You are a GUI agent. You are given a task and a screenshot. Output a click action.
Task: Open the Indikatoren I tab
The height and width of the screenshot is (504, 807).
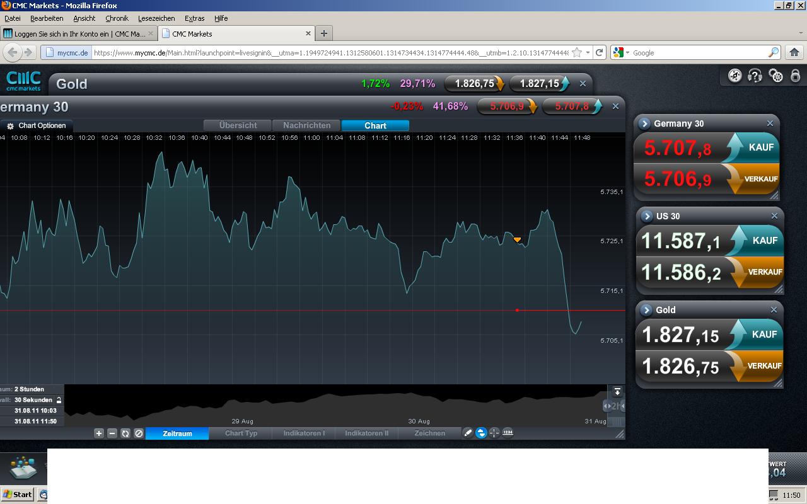(x=305, y=433)
